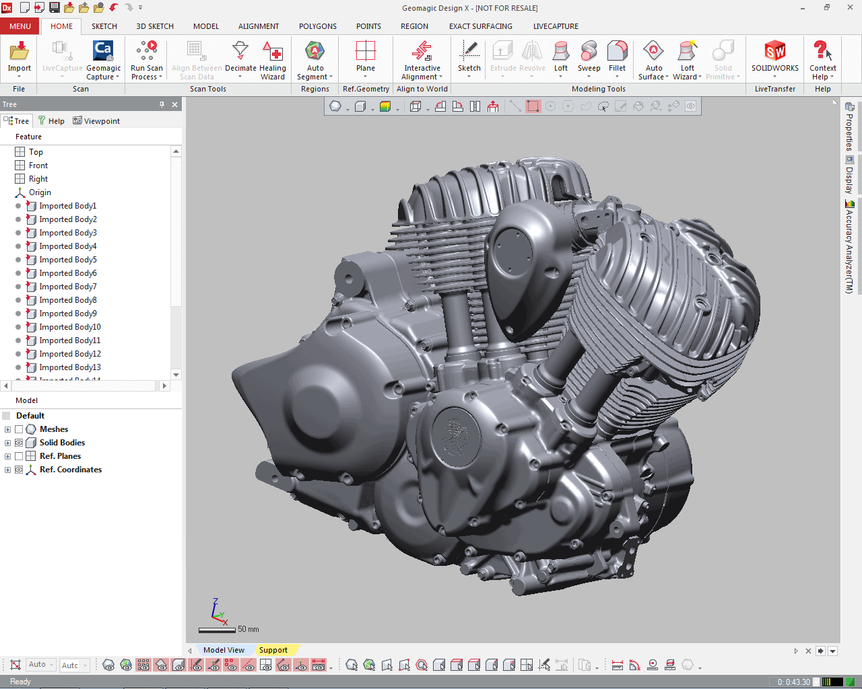Switch to the 3D SKETCH ribbon tab
Viewport: 862px width, 689px height.
[x=155, y=26]
